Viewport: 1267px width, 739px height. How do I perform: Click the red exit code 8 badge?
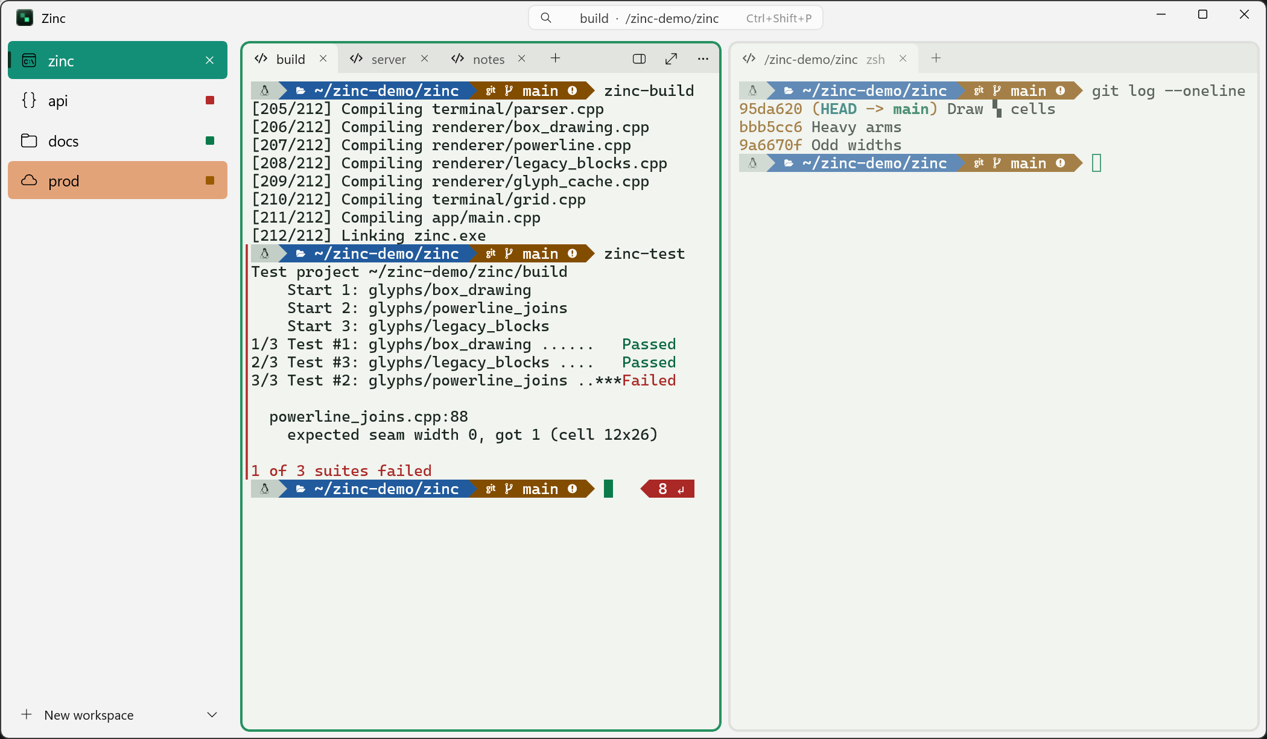click(x=668, y=489)
